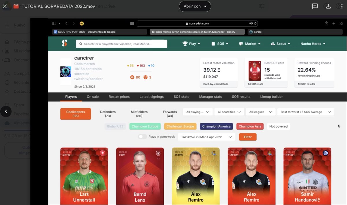Image resolution: width=347 pixels, height=205 pixels.
Task: Go forward in the Safari browser
Action: pyautogui.click(x=74, y=23)
